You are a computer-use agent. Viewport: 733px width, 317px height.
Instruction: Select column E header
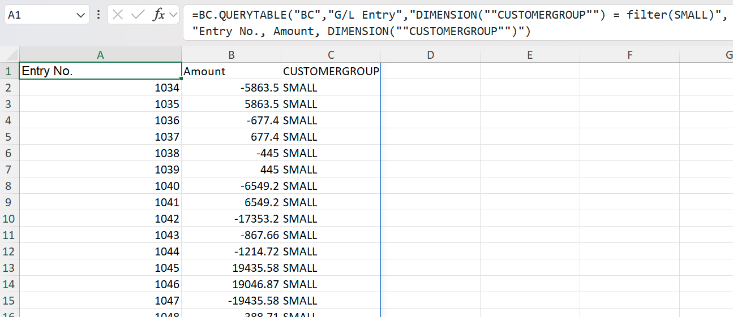point(530,55)
